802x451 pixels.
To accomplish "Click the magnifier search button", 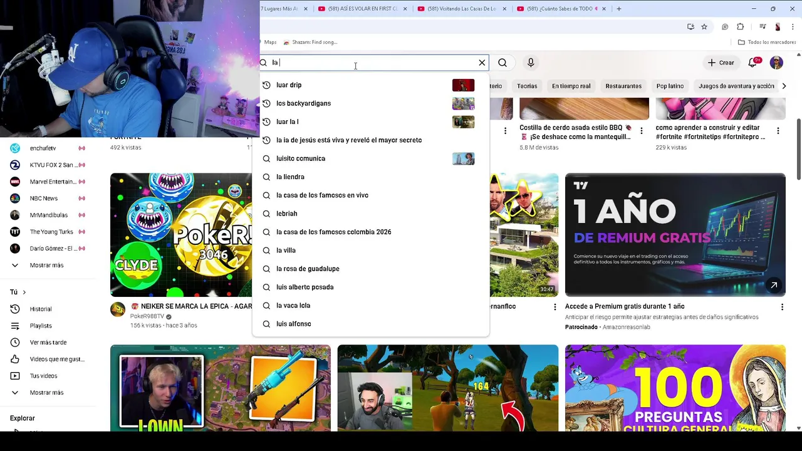I will tap(503, 63).
